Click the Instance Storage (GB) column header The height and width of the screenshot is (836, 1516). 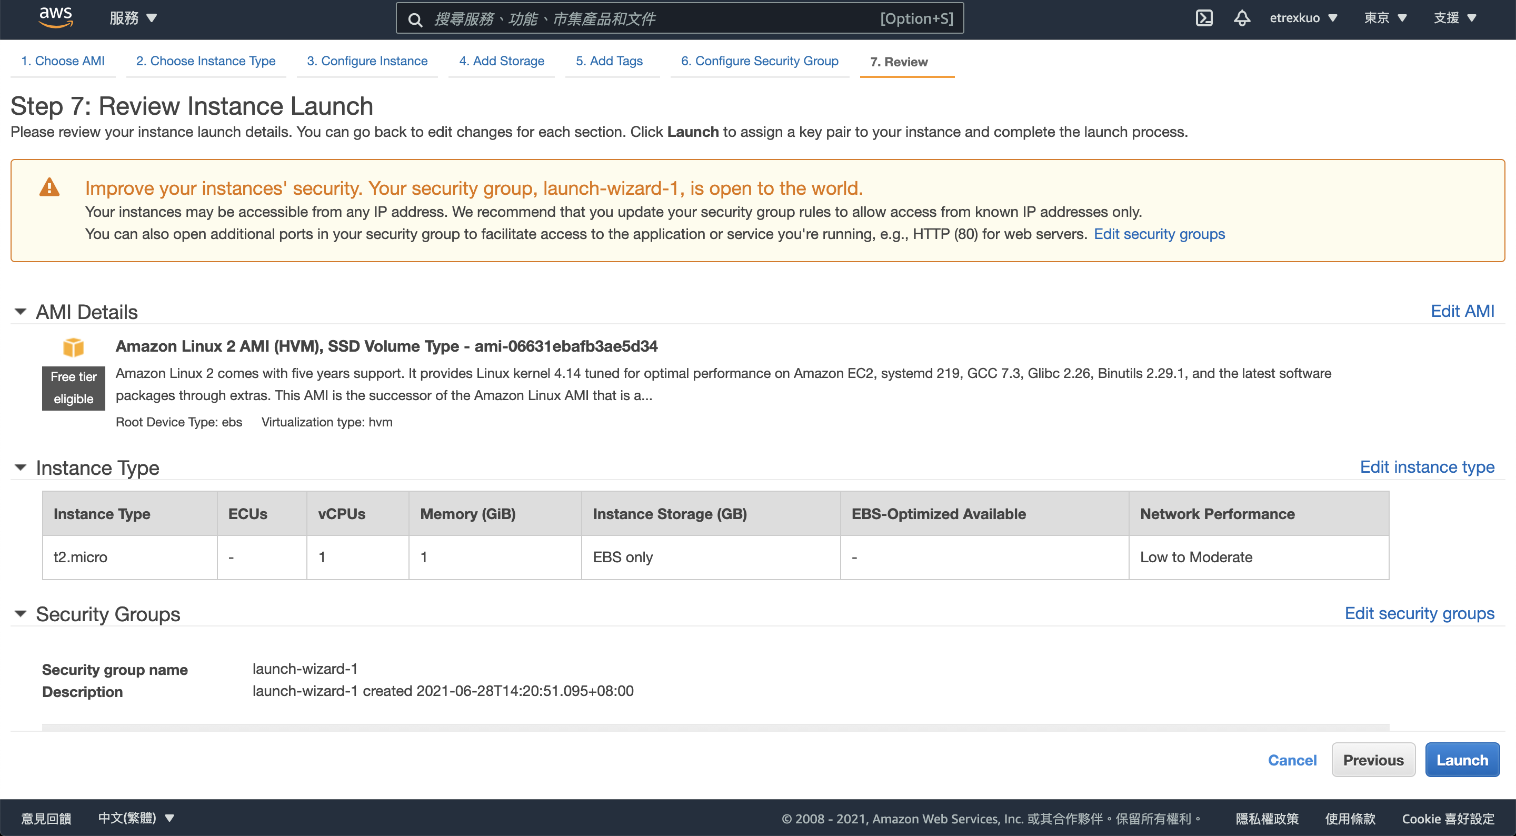click(711, 513)
